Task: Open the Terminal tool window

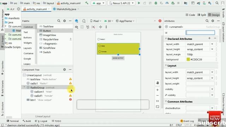Action: tap(13, 121)
